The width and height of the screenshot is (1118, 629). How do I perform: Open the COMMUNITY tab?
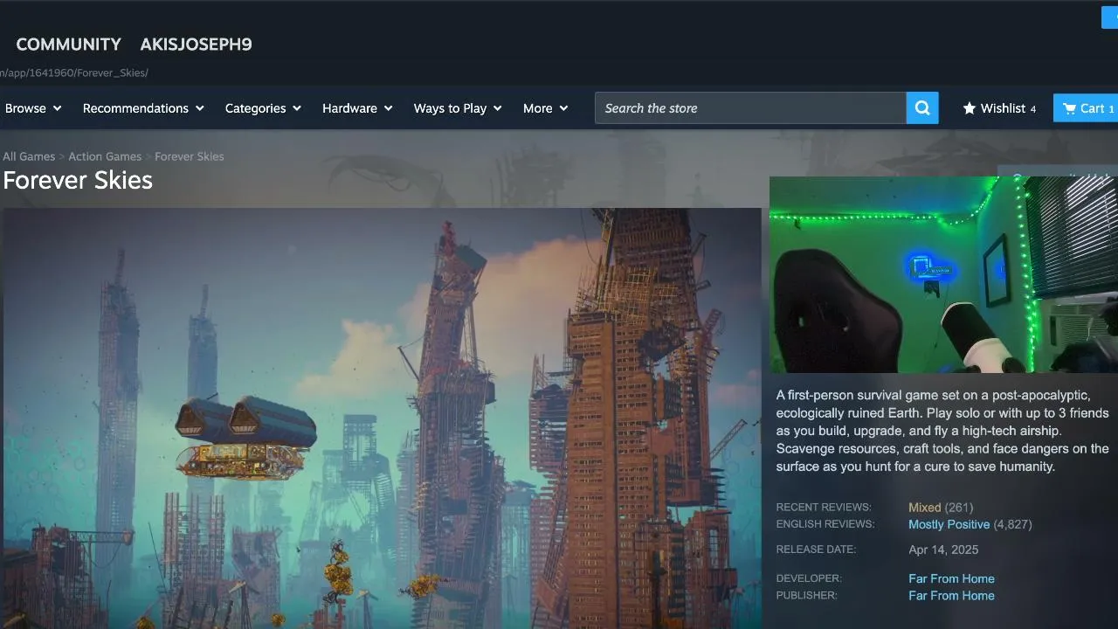click(x=69, y=45)
